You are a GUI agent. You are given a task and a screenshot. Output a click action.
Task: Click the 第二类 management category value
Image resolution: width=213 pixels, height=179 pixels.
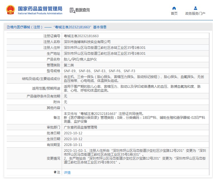(x=69, y=65)
